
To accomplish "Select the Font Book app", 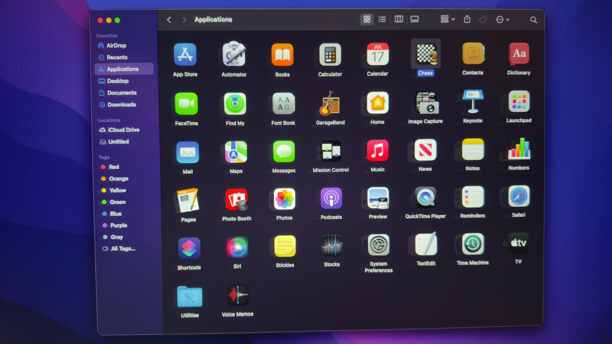I will (x=283, y=103).
